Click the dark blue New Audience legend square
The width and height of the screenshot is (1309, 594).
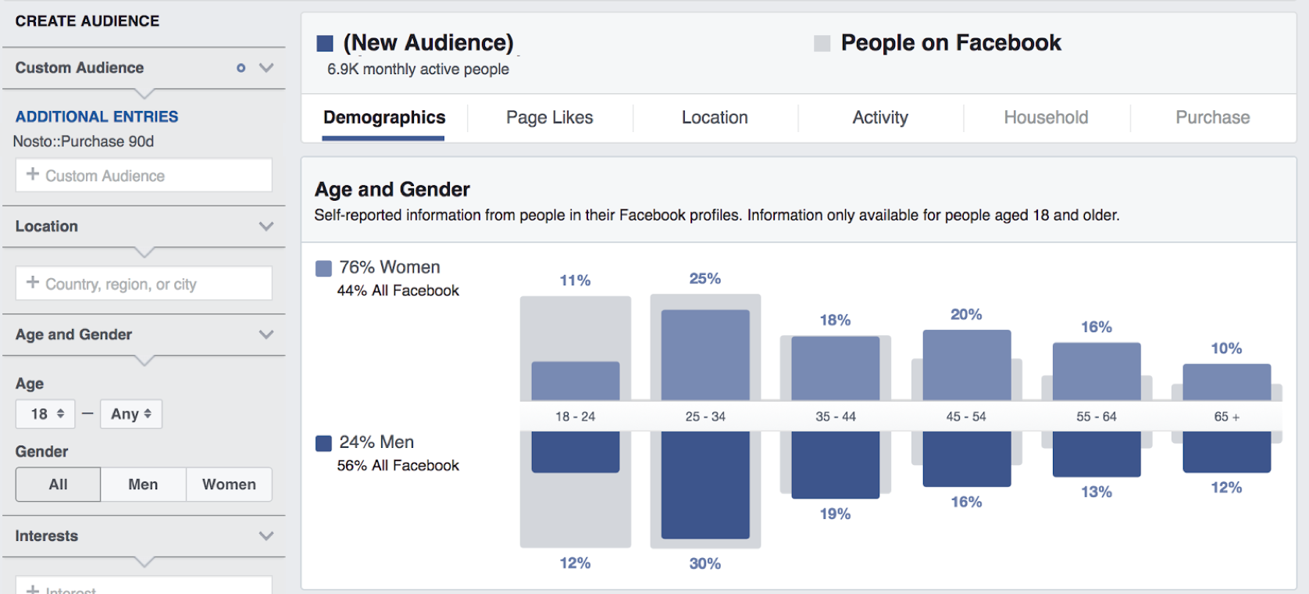coord(325,44)
